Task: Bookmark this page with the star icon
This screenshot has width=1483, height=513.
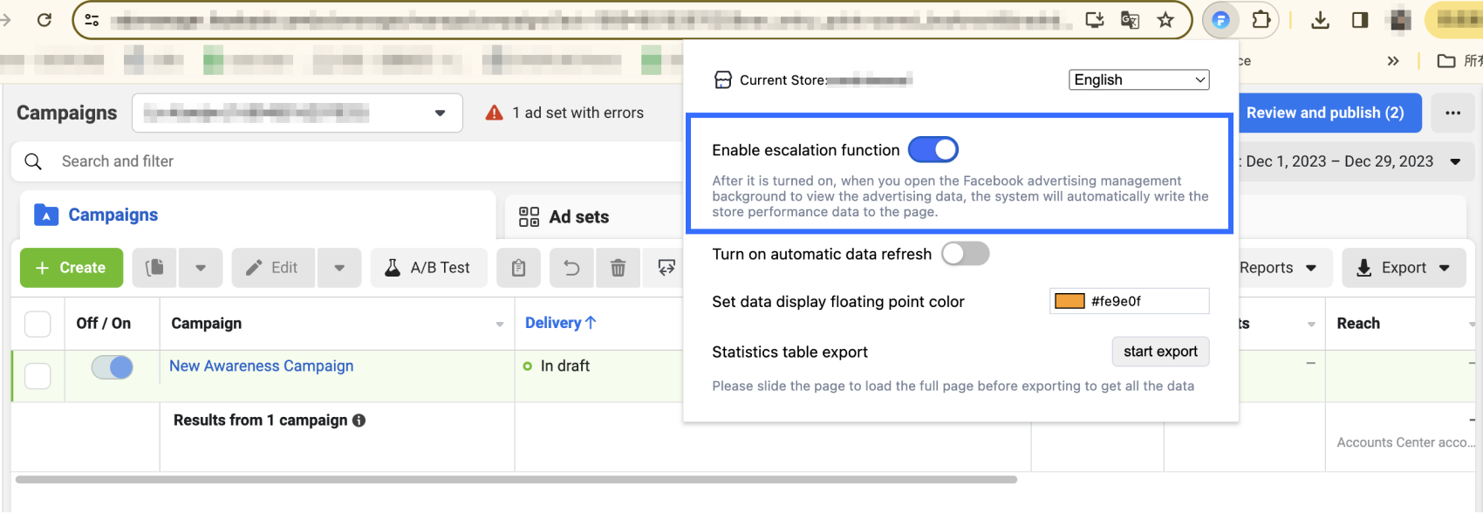Action: (1165, 20)
